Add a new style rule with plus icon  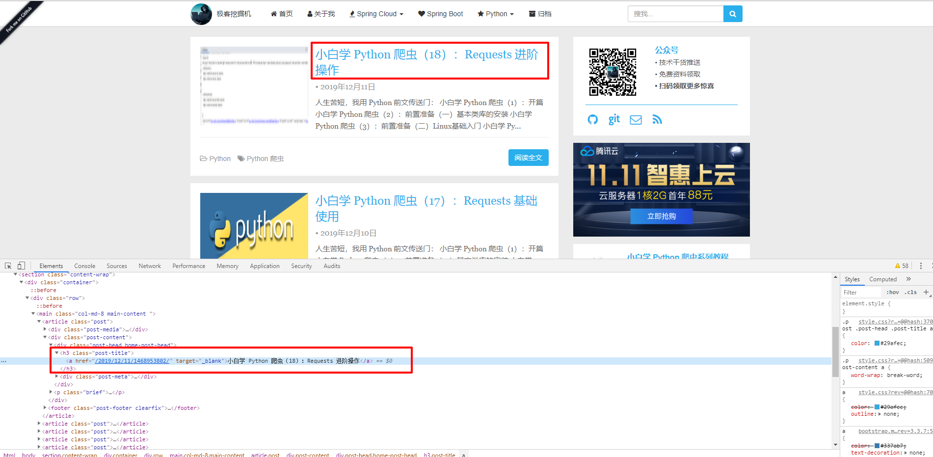[926, 292]
